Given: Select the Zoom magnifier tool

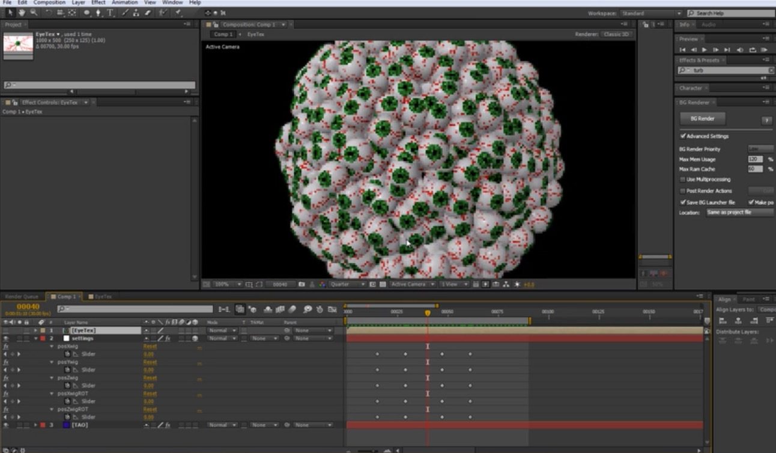Looking at the screenshot, I should [34, 13].
